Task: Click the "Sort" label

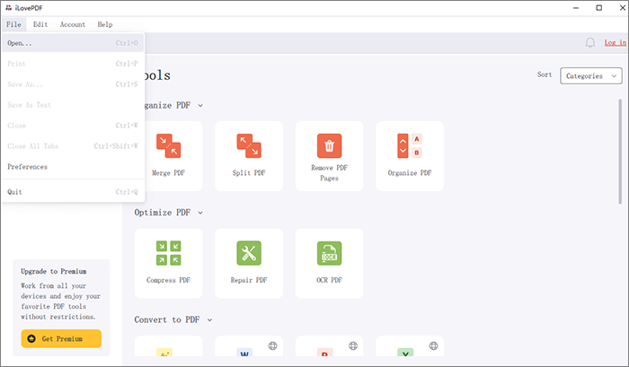Action: (x=545, y=74)
